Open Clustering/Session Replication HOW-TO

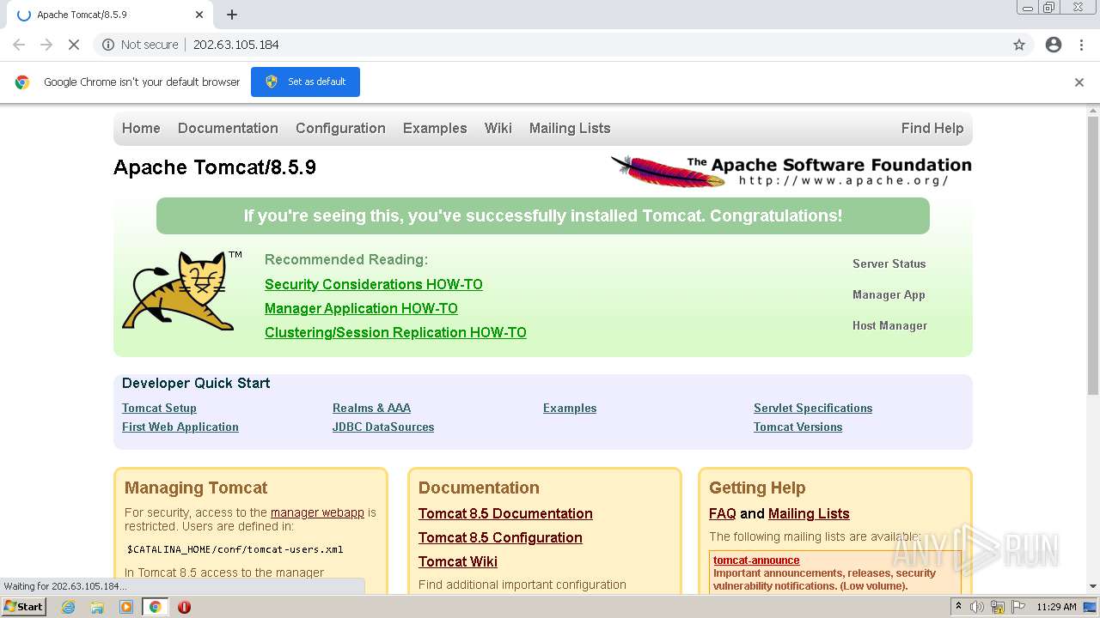[x=395, y=332]
